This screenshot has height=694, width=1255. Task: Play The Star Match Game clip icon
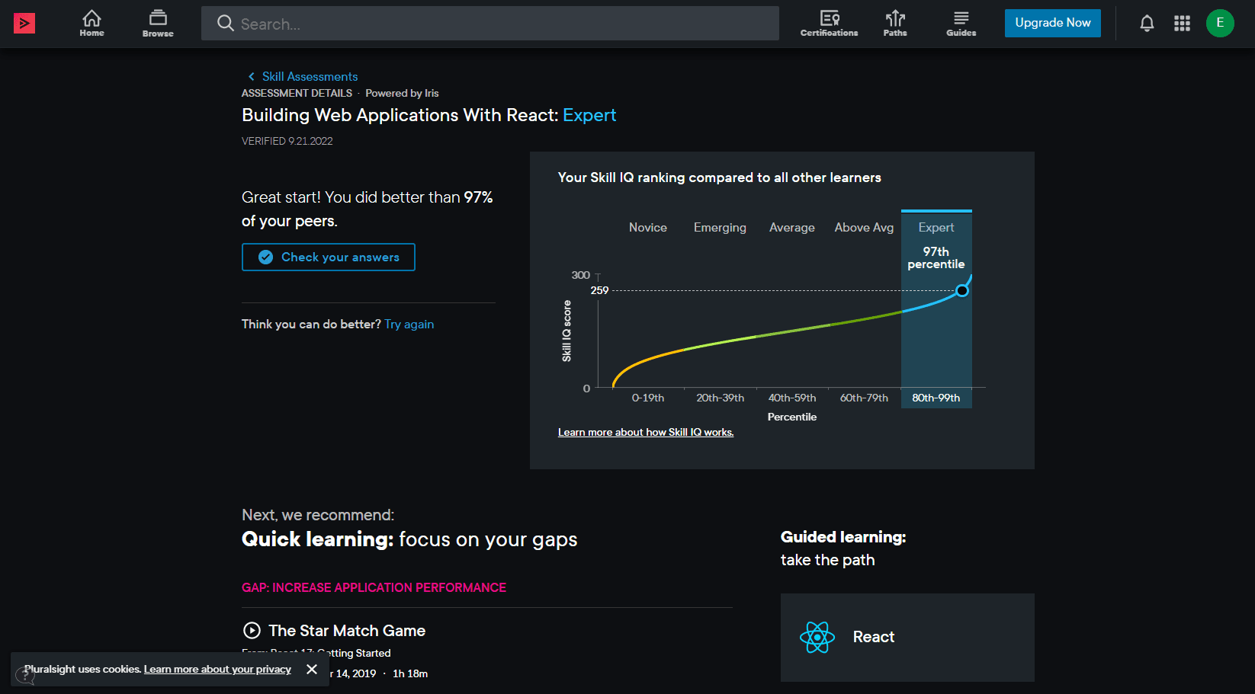(252, 631)
